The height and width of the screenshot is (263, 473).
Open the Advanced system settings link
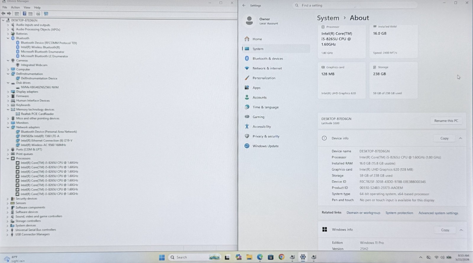(x=438, y=213)
